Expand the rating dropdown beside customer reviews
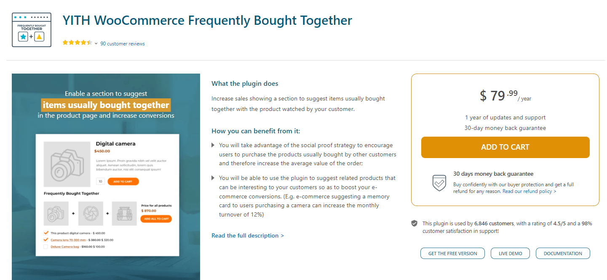This screenshot has width=607, height=280. (96, 43)
